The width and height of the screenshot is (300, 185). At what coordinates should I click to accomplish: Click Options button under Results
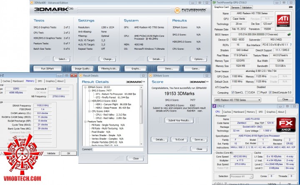coord(199,59)
